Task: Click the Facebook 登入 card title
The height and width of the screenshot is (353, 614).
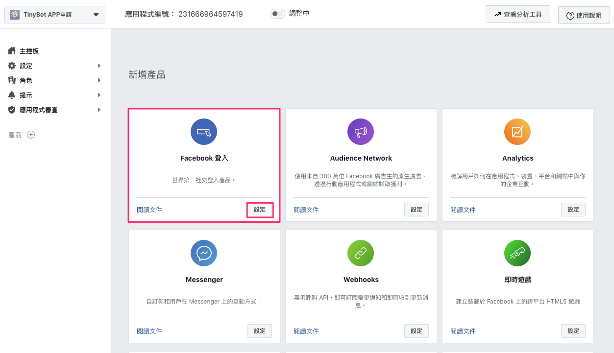Action: pos(204,158)
